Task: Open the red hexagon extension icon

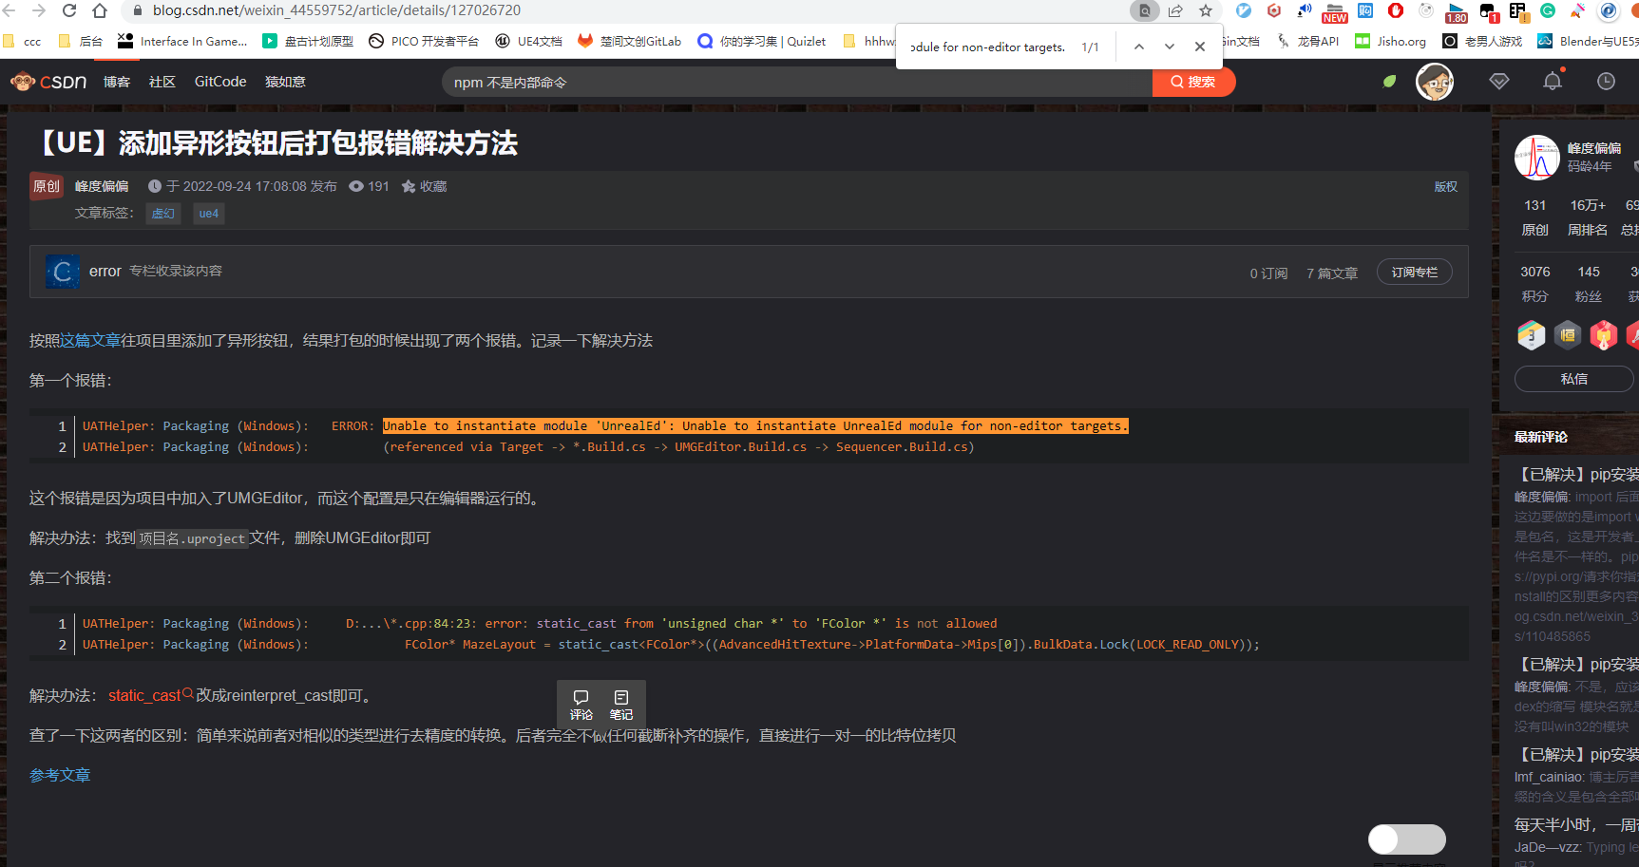Action: (1274, 10)
